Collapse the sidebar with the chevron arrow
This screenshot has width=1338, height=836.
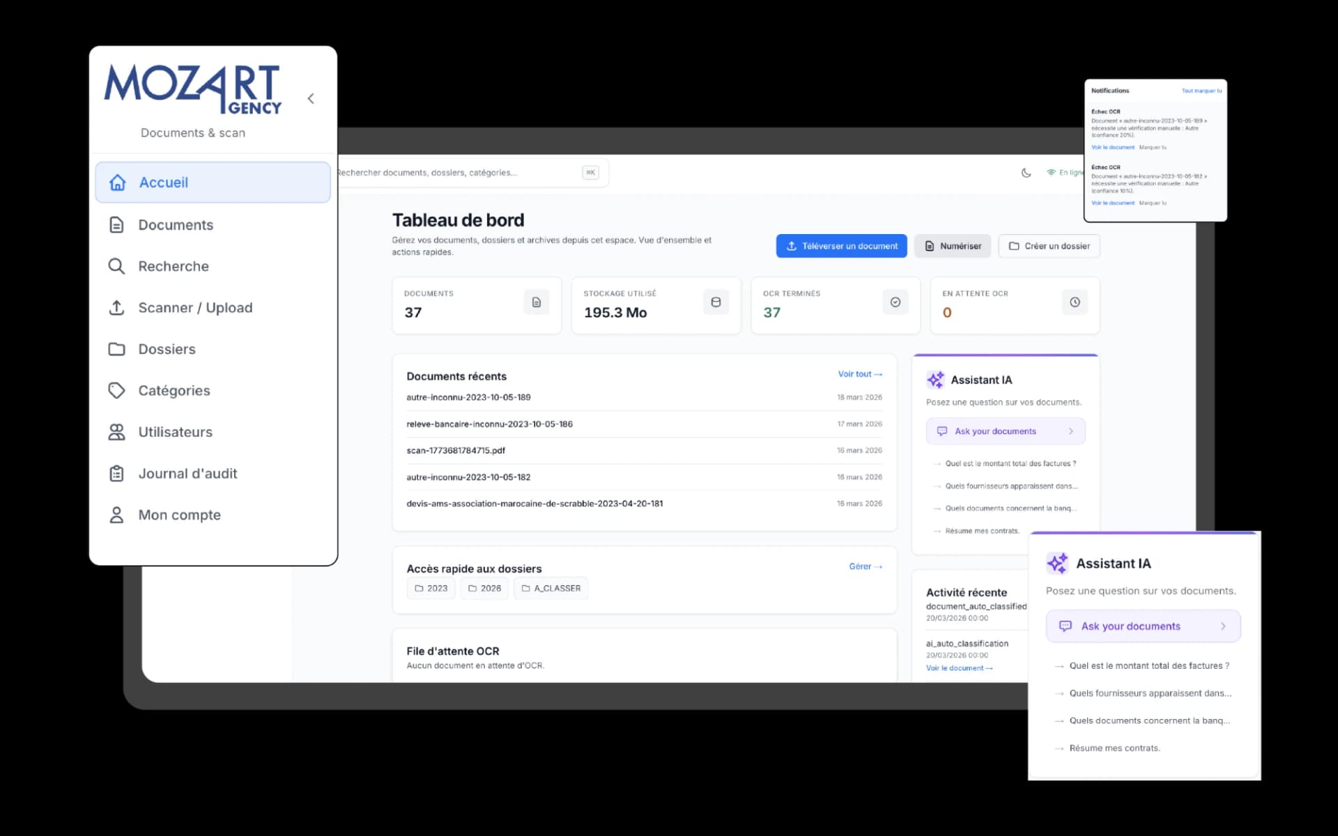click(311, 98)
